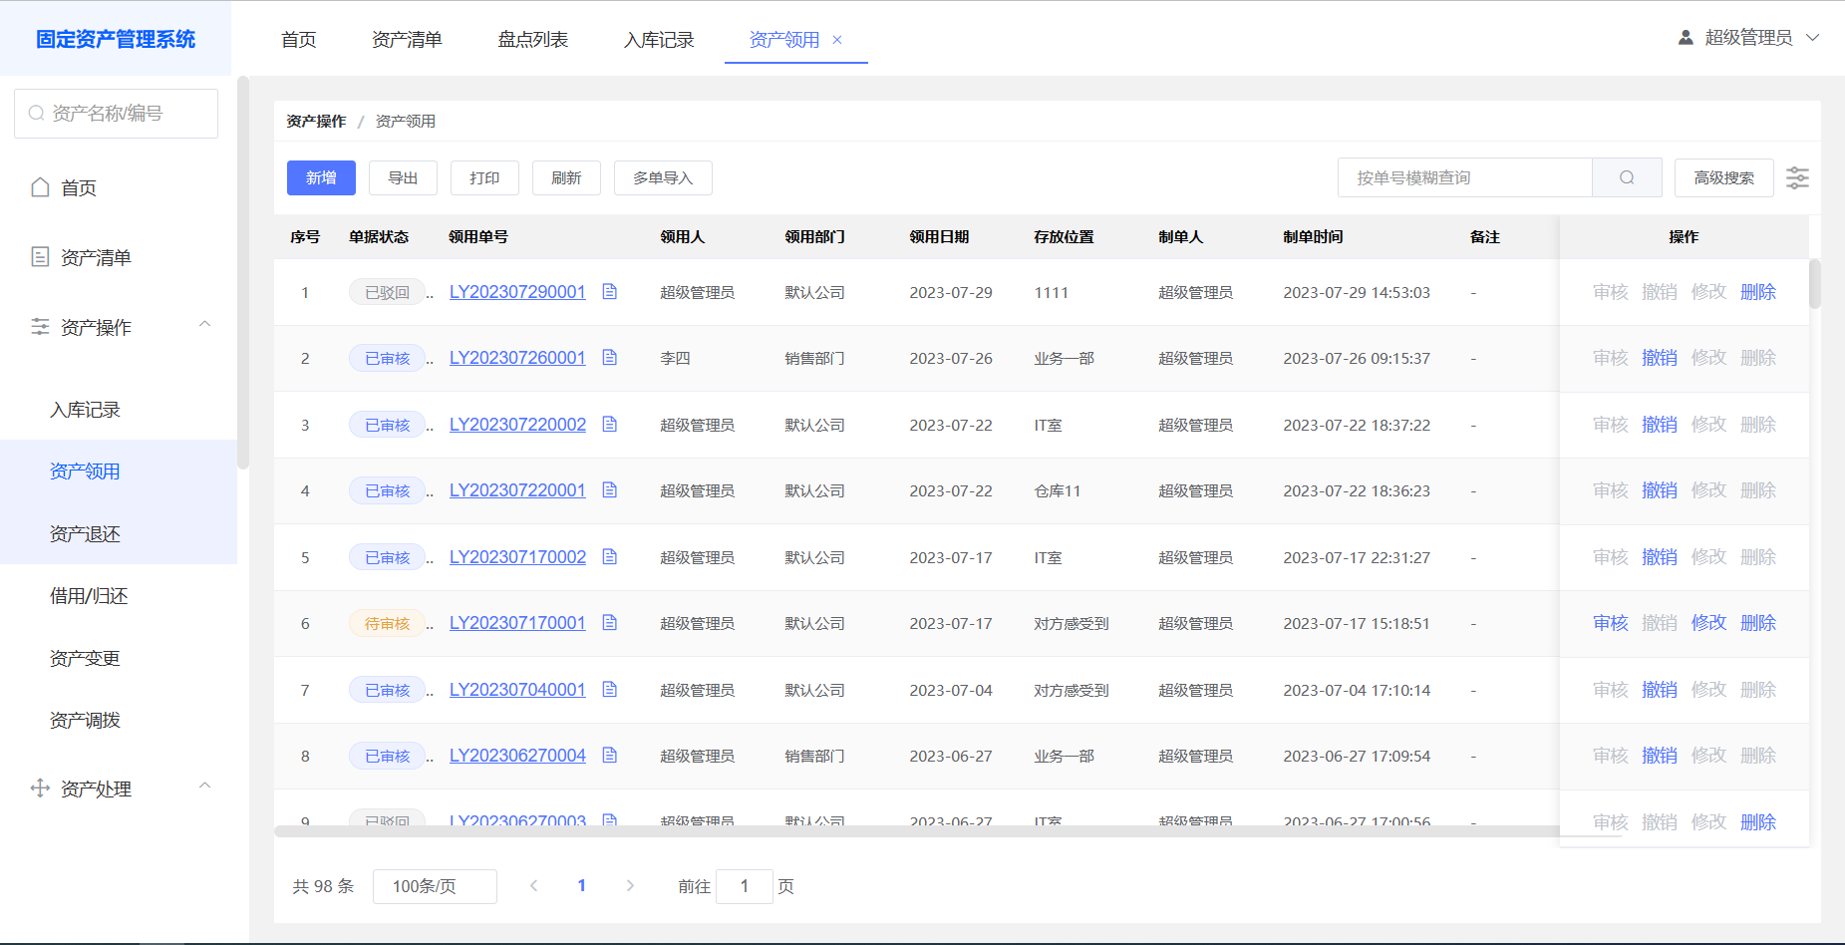The width and height of the screenshot is (1845, 945).
Task: Click the 刷新 button
Action: (x=566, y=177)
